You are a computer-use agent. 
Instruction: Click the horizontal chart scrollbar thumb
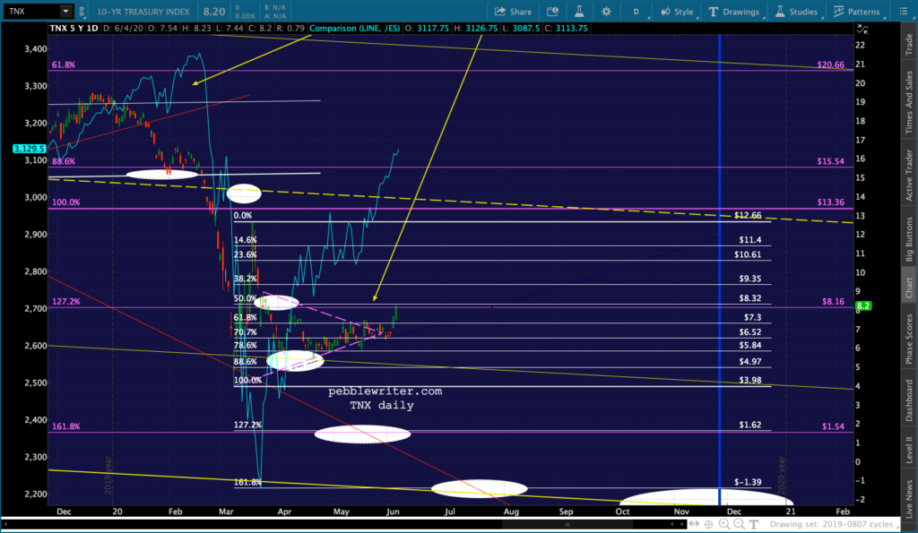tap(567, 525)
